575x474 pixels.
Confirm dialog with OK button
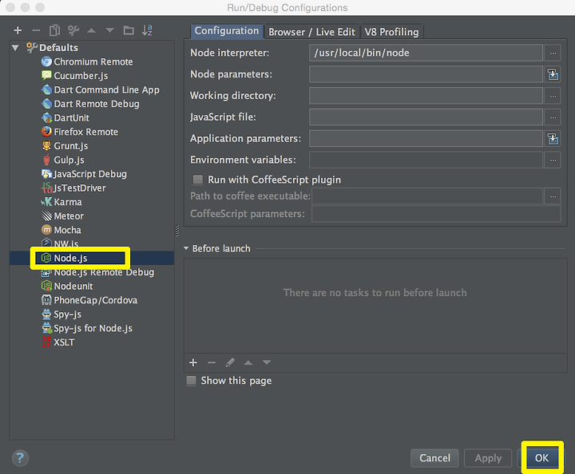[541, 458]
